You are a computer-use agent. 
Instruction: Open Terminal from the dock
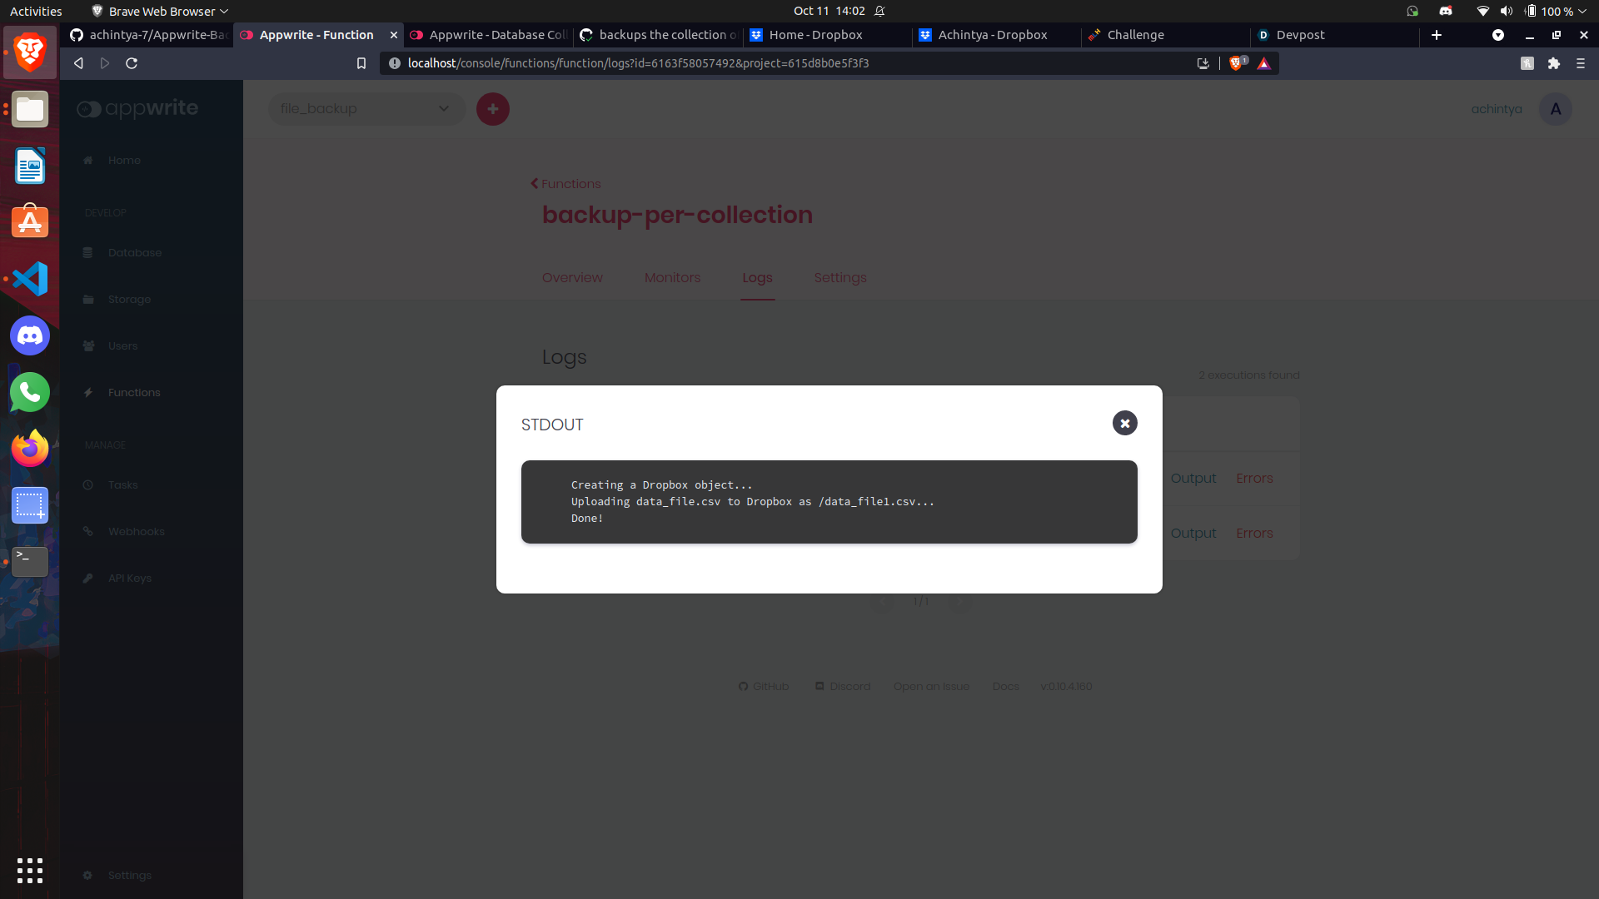(30, 562)
